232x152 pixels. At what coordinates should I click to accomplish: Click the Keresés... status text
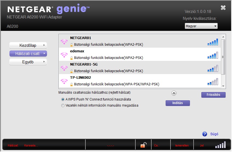[31, 145]
